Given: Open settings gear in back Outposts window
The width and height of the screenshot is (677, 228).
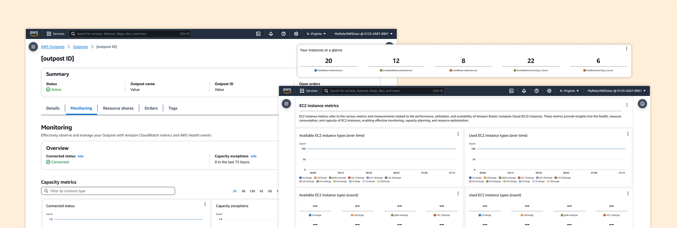Looking at the screenshot, I should point(296,34).
